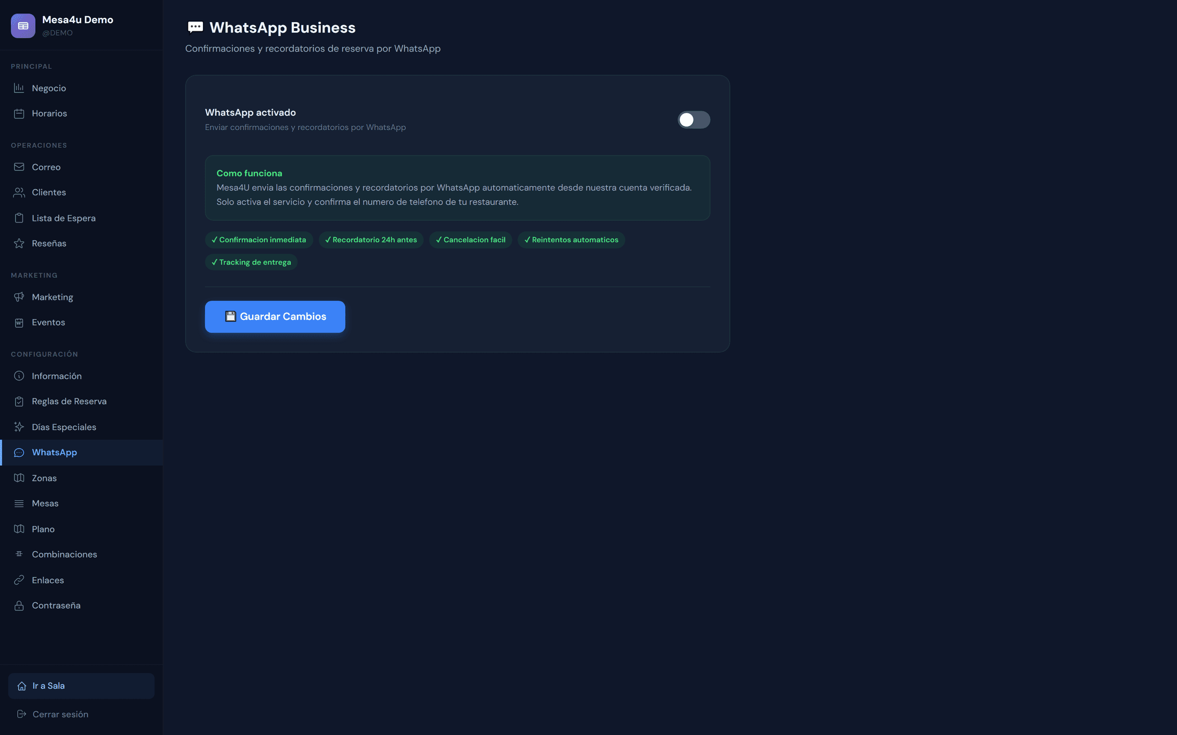Click the Mesa4u Demo logo icon
Viewport: 1177px width, 735px height.
(x=23, y=25)
